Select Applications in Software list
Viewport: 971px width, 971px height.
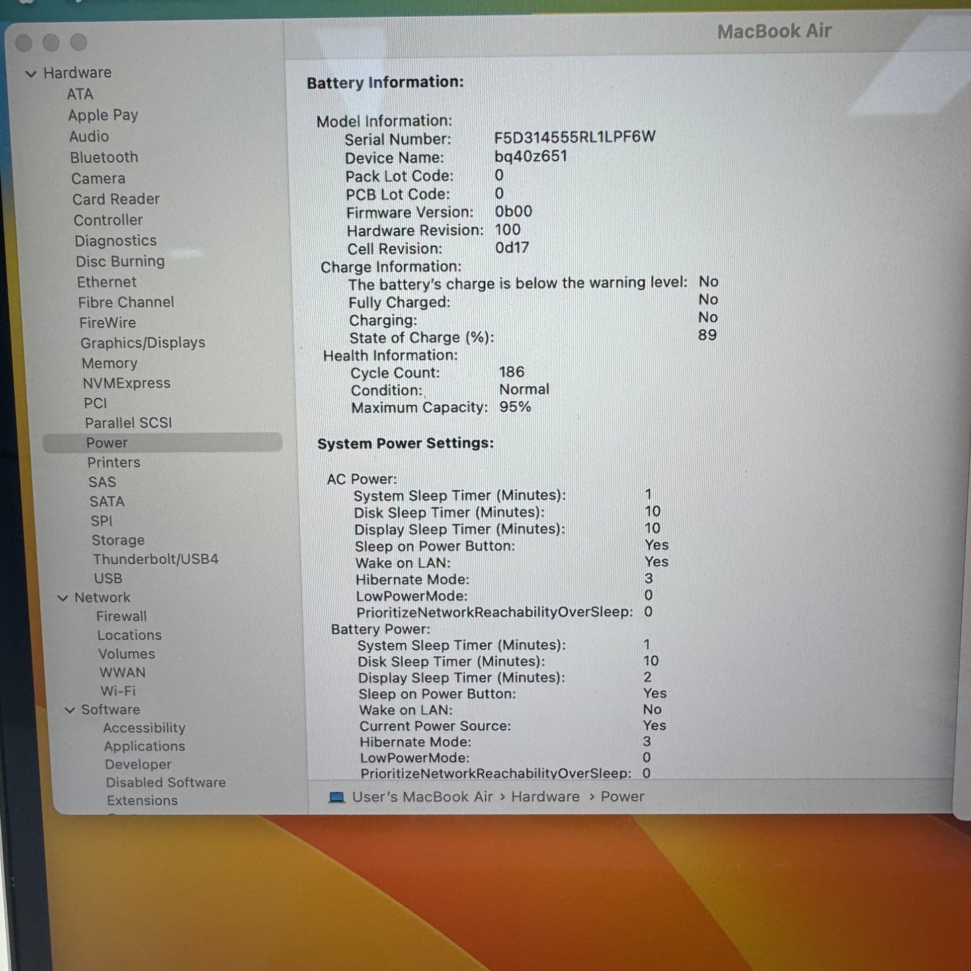coord(144,746)
